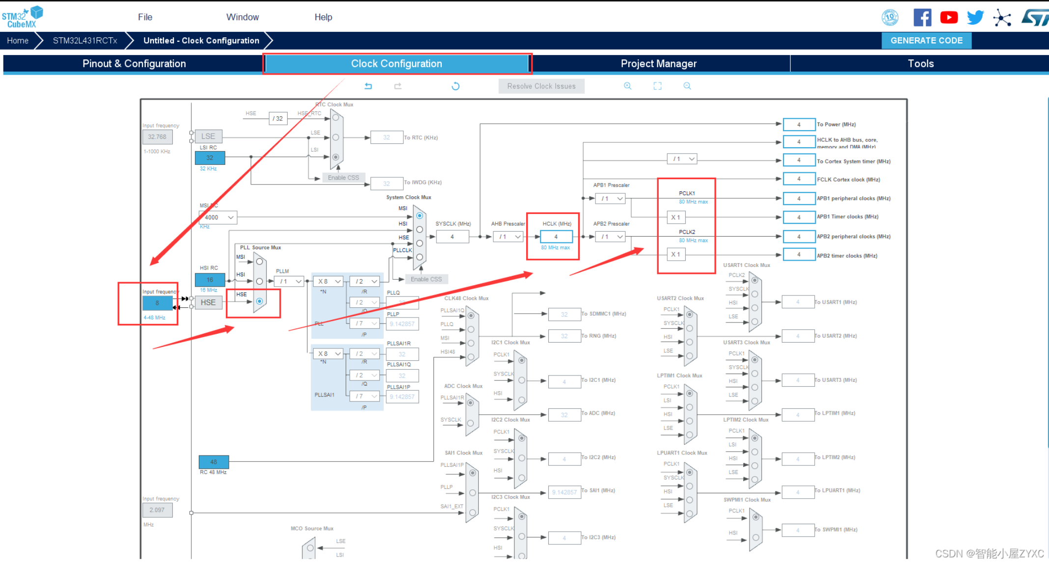Click the GENERATE CODE button

(926, 40)
